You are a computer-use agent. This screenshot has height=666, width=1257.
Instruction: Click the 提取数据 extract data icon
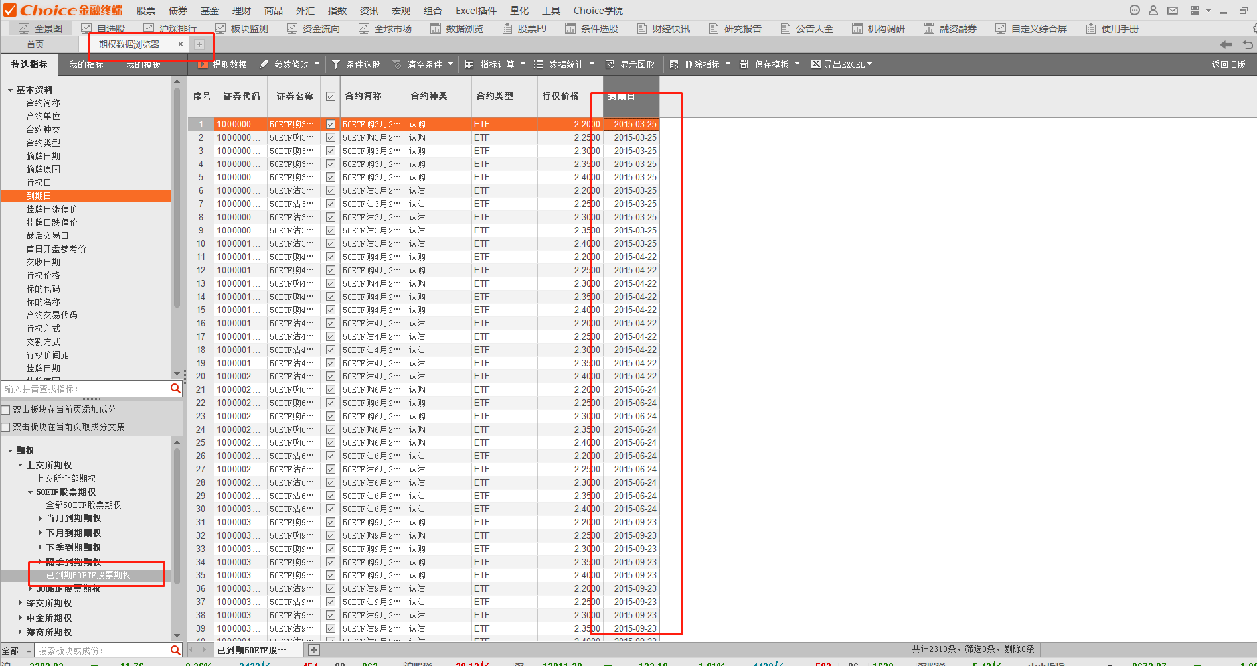coord(203,64)
